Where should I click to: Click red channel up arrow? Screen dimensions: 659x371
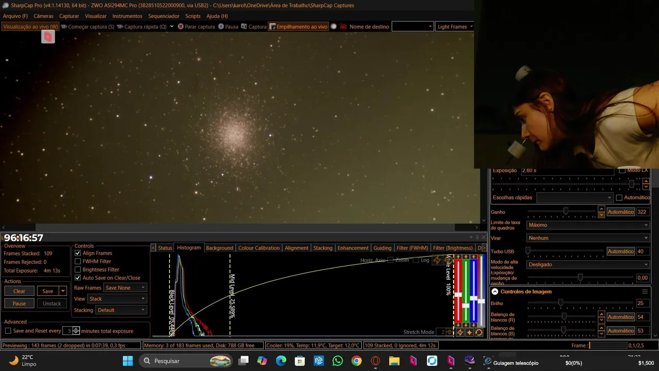pyautogui.click(x=458, y=257)
